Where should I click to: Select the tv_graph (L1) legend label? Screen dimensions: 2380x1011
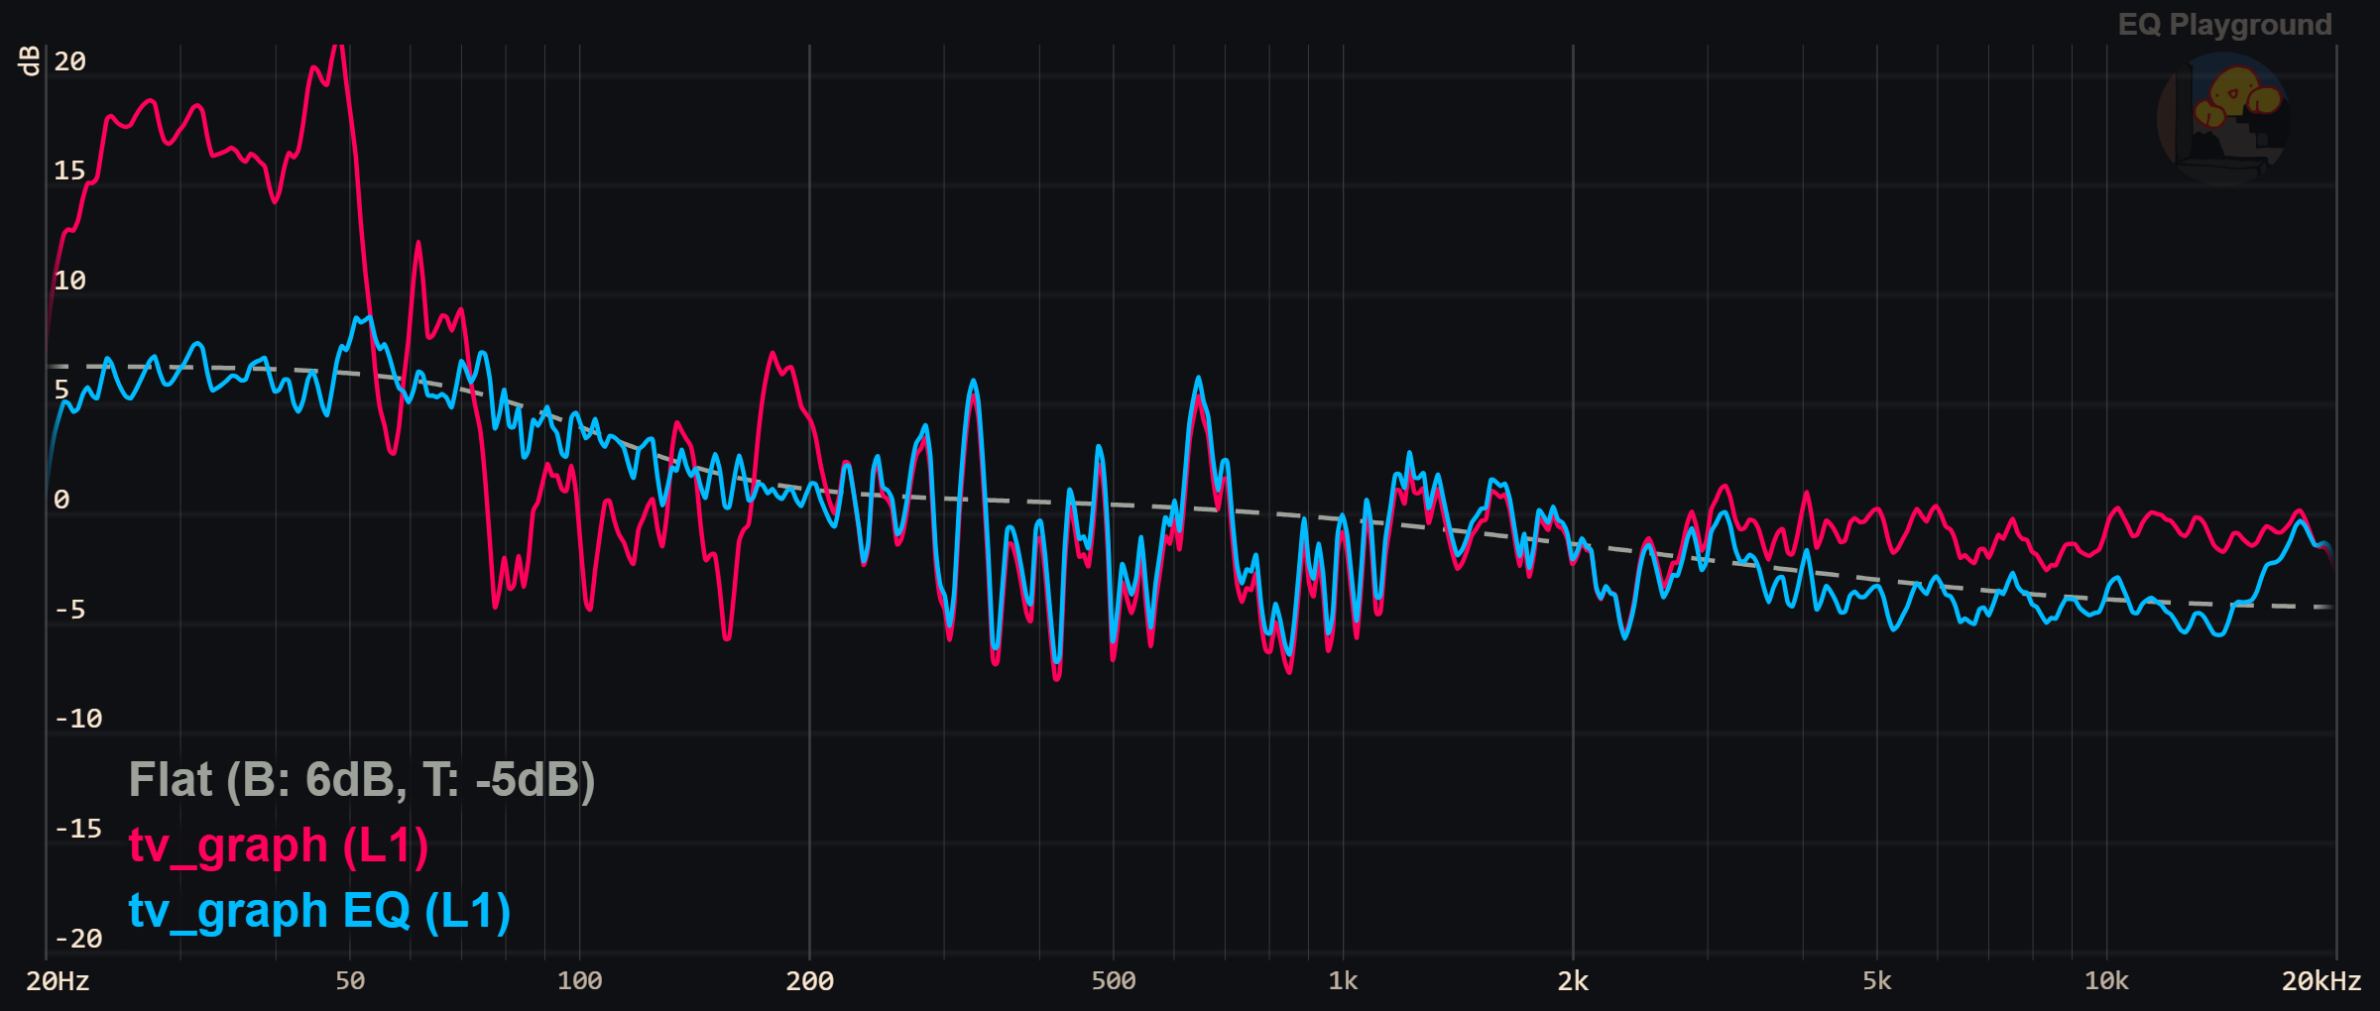click(x=279, y=845)
